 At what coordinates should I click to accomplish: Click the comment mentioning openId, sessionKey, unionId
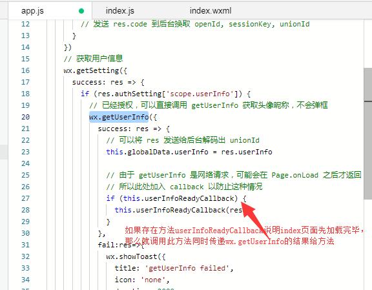point(195,24)
